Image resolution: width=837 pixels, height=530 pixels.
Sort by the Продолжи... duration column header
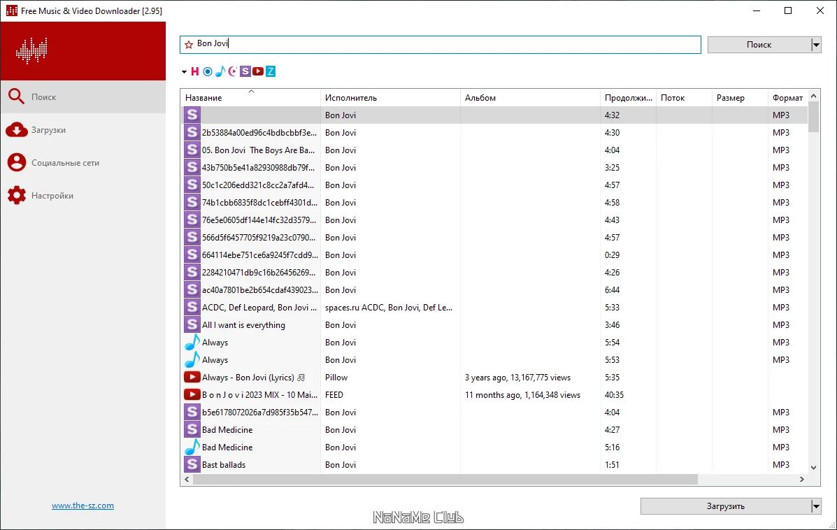(x=629, y=98)
